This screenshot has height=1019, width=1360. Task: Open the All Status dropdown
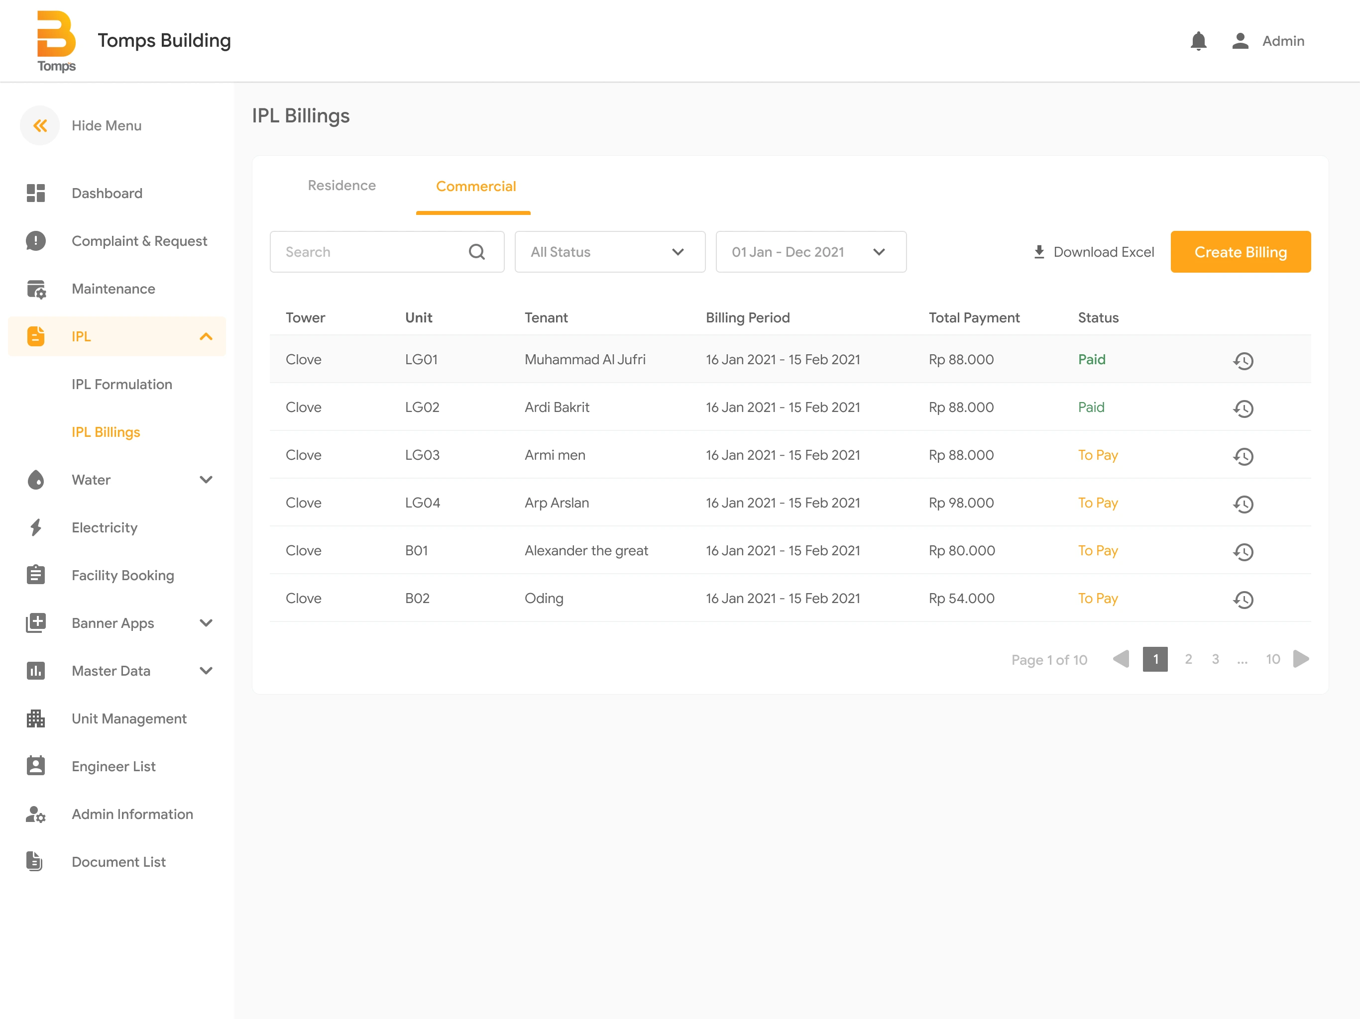point(609,251)
